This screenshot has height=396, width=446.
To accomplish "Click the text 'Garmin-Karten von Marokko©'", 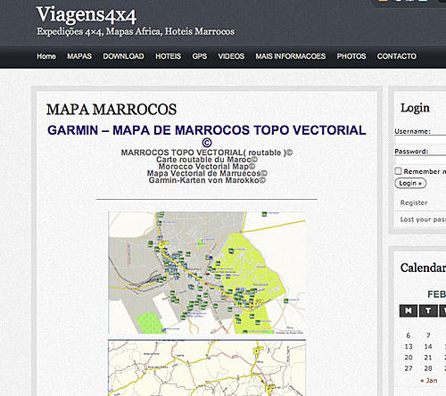I will tap(207, 180).
